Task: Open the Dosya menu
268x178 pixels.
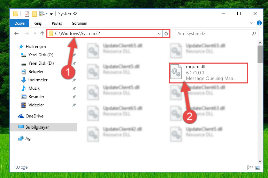Action: [20, 23]
